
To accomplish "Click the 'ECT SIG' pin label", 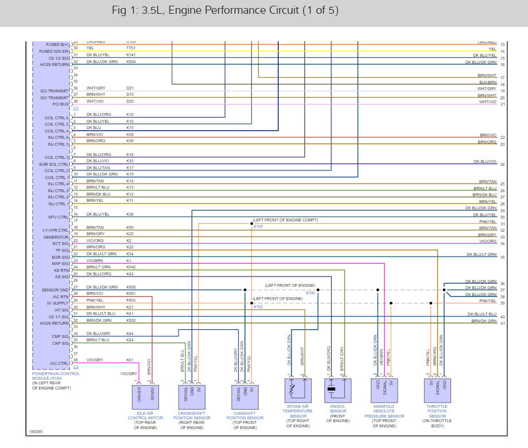I will 61,243.
